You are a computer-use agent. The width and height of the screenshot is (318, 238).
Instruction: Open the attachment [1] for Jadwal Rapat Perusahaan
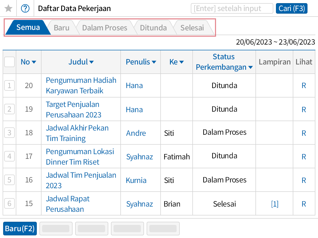[x=274, y=203]
